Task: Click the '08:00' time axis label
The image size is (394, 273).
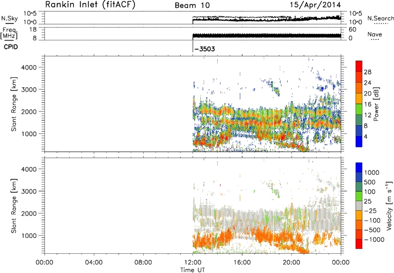Action: [x=143, y=263]
